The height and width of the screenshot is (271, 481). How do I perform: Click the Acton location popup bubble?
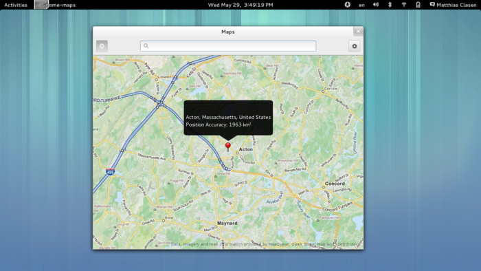click(x=228, y=118)
